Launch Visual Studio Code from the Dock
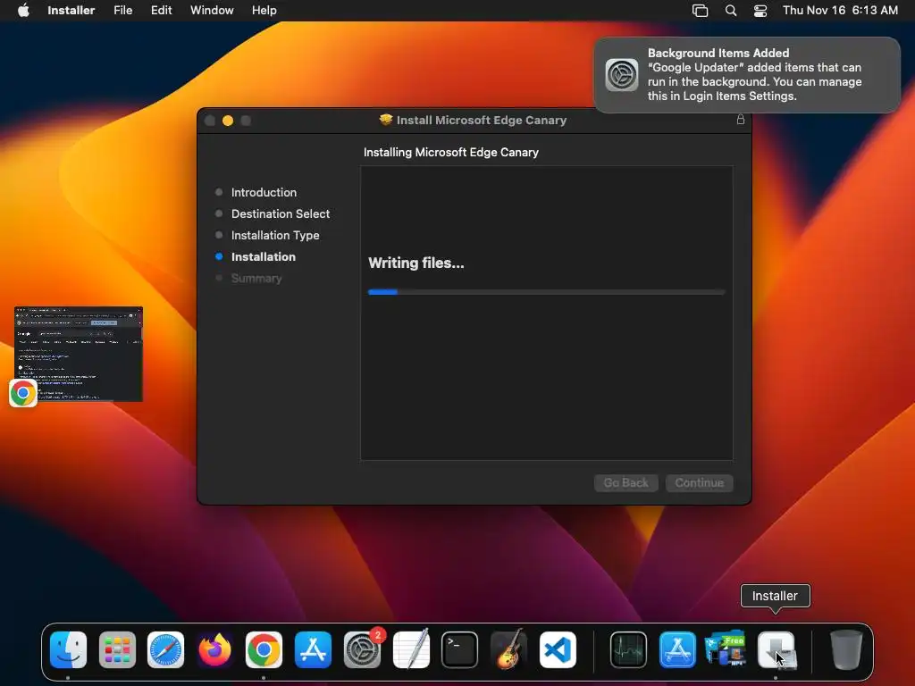The height and width of the screenshot is (686, 915). [558, 649]
